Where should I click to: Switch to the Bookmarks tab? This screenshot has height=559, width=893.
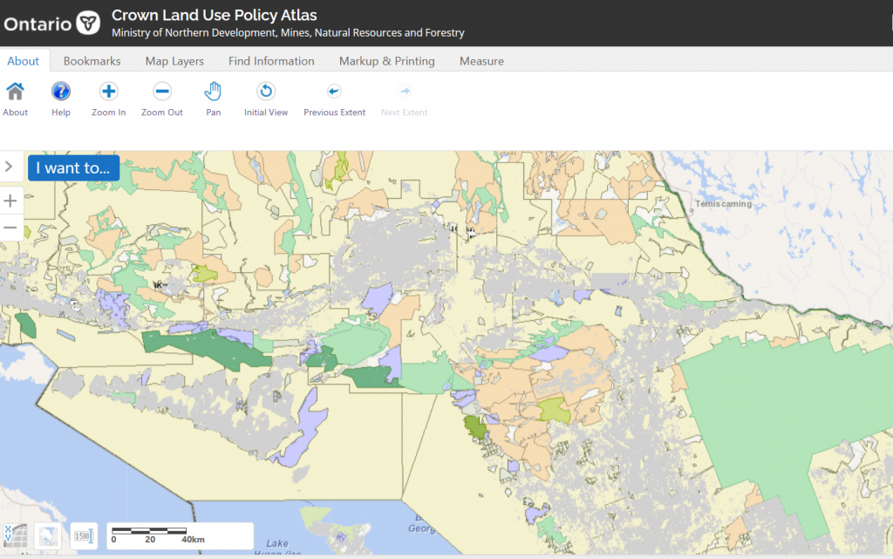pyautogui.click(x=92, y=61)
